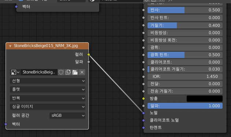Screen dimensions: 231x137
Task: Click the 클리어코트 input socket
Action: (144, 62)
